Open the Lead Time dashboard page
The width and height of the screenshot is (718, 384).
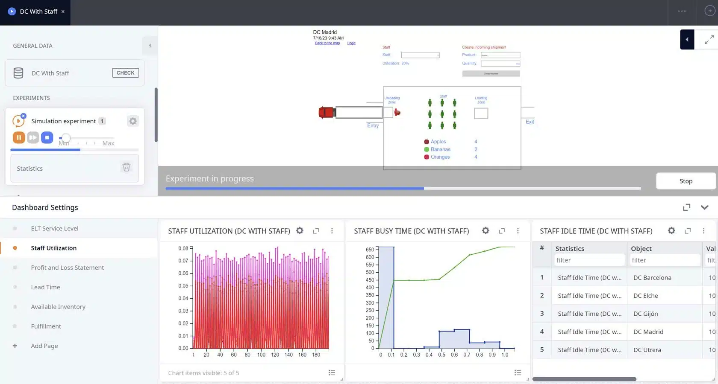tap(45, 287)
